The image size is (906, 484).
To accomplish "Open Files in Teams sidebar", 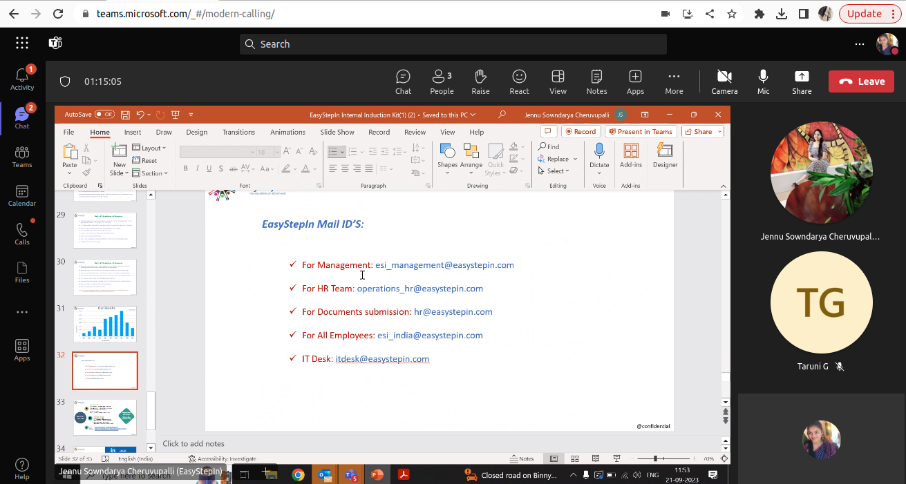I will coord(22,273).
